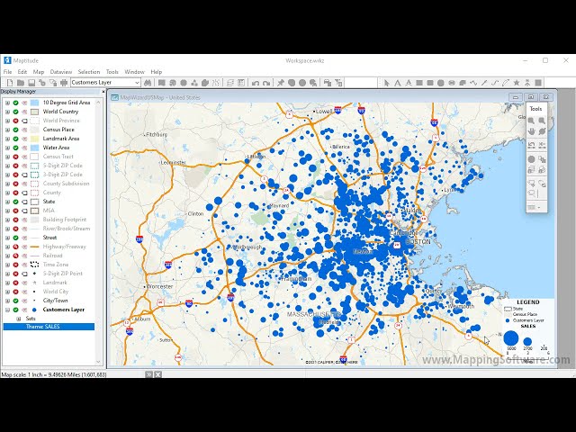Toggle visibility of Customers Layer

[x=16, y=310]
